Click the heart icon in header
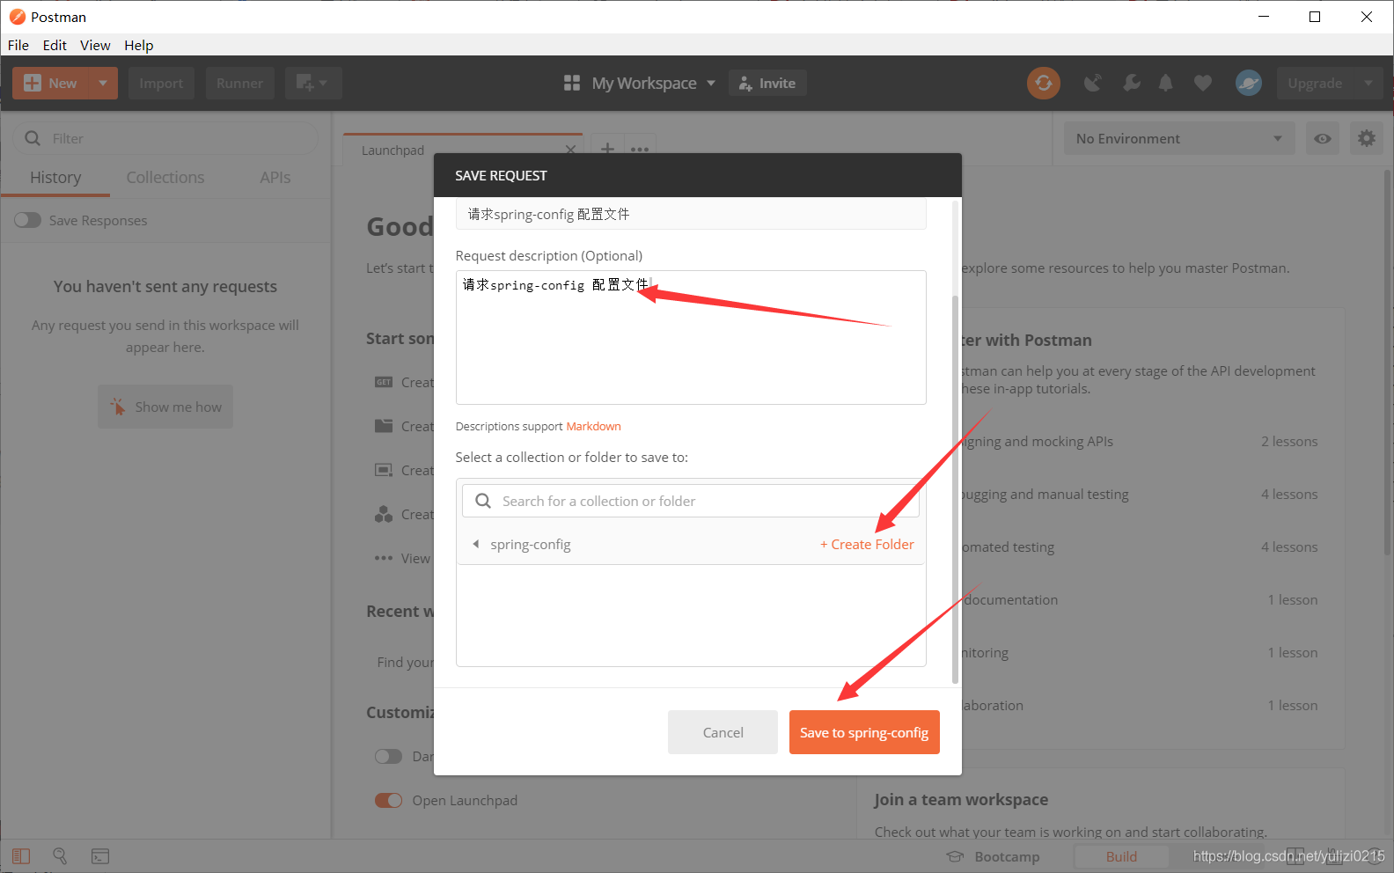 point(1202,83)
